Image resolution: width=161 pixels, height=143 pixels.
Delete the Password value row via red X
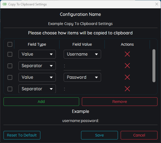pyautogui.click(x=127, y=77)
